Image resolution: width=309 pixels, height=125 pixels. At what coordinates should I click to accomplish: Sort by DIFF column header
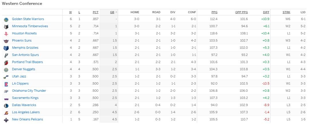266,12
